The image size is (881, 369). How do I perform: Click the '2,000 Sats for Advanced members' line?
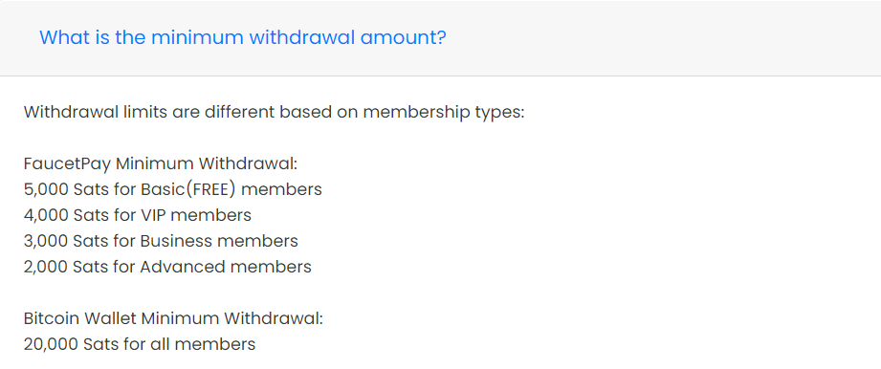point(167,267)
